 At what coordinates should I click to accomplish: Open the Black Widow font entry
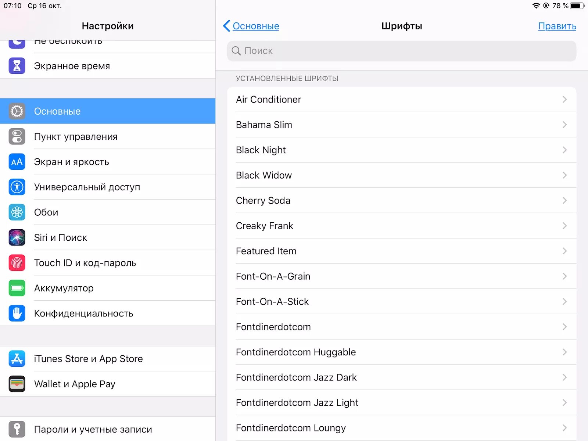point(401,175)
